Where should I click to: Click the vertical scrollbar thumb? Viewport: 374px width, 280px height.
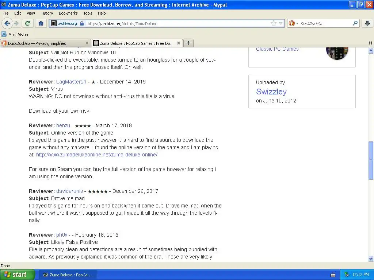[371, 160]
